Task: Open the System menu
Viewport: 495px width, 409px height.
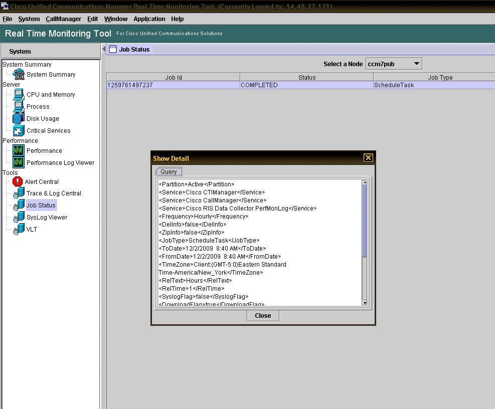Action: tap(29, 19)
